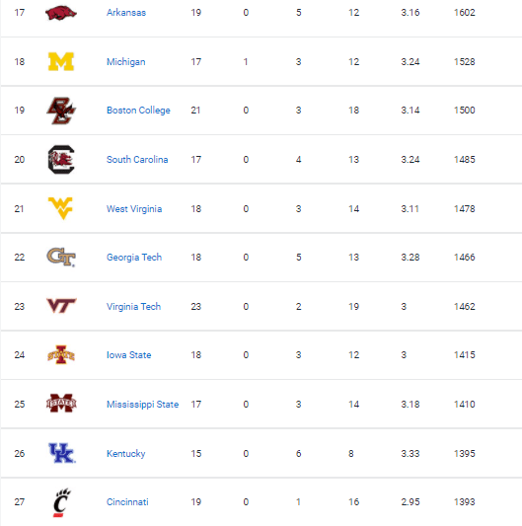Click the Arkansas Razorbacks logo

61,13
